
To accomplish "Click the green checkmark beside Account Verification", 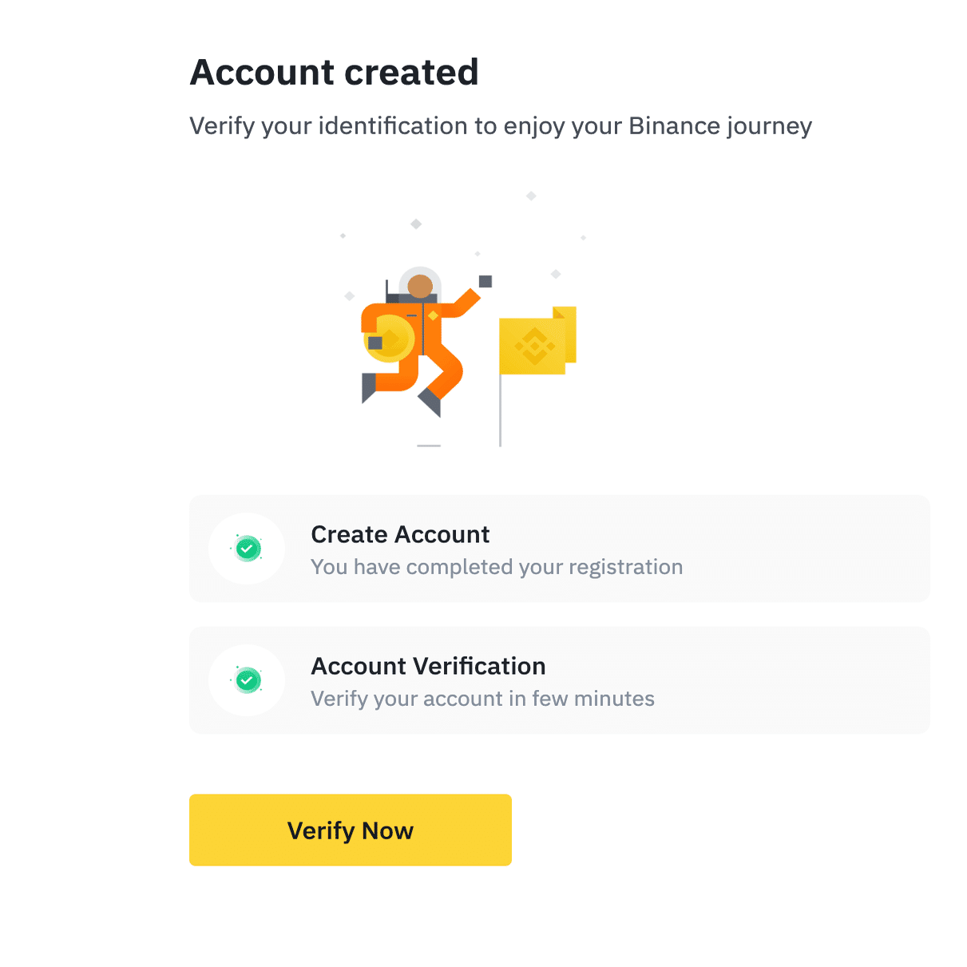I will (x=247, y=680).
